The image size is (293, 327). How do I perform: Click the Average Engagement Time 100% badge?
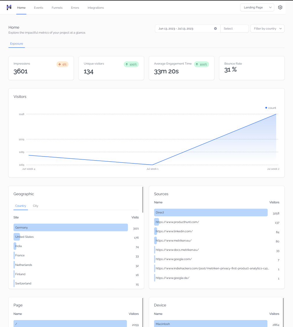[202, 64]
